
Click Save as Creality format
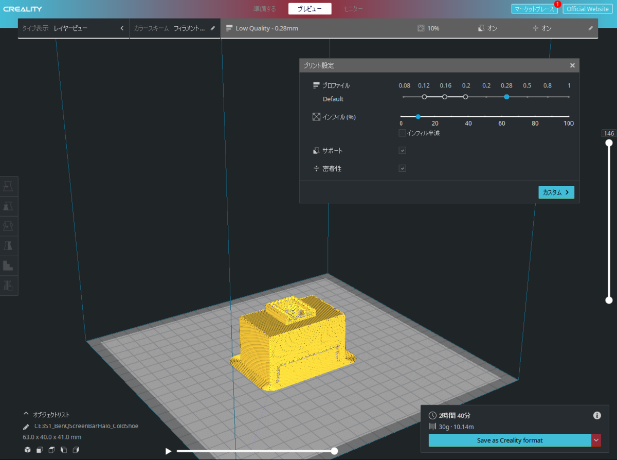pos(510,440)
